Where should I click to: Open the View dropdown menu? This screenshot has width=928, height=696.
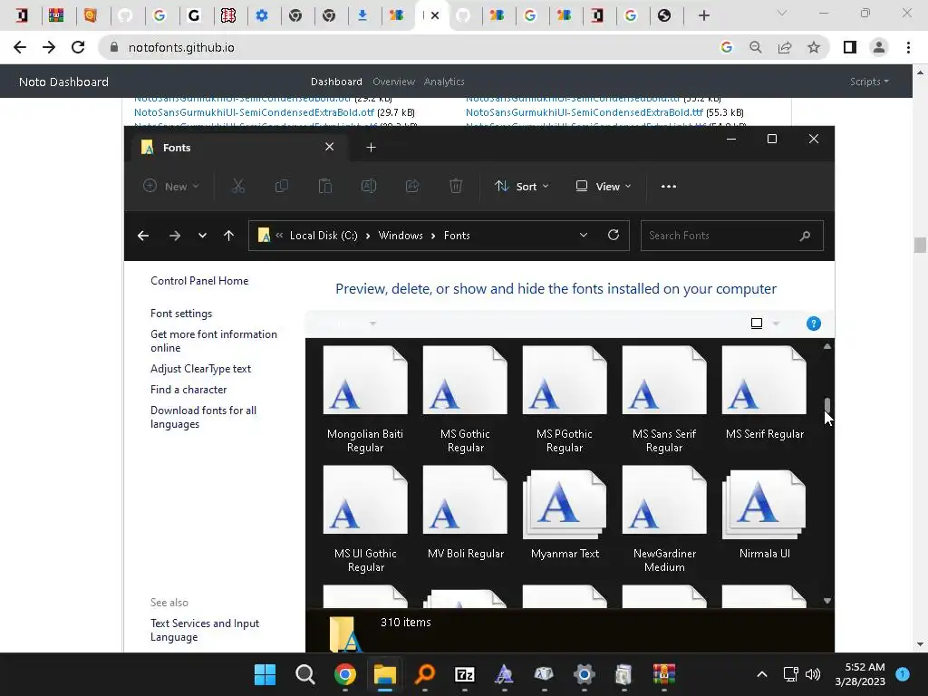pos(604,187)
